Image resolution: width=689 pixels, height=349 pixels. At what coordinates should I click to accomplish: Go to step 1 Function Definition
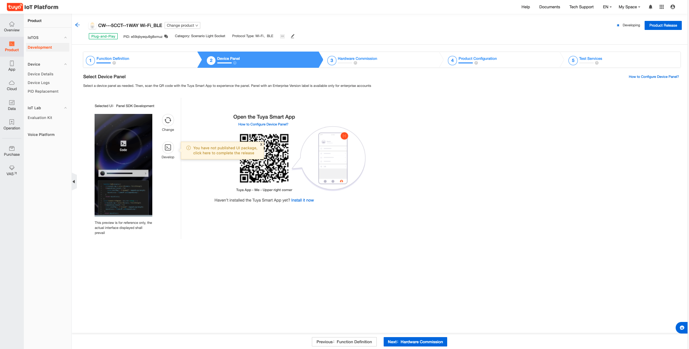[x=113, y=58]
